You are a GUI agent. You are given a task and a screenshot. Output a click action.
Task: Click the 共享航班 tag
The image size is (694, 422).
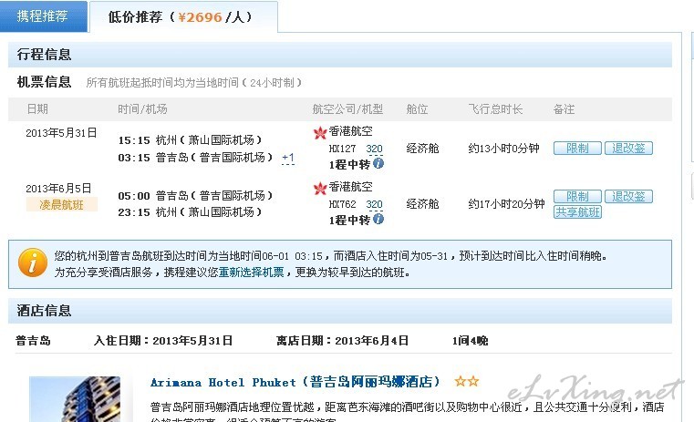[577, 212]
